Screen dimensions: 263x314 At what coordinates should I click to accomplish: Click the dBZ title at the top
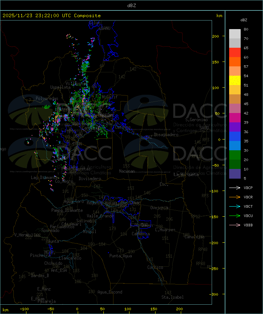click(132, 6)
